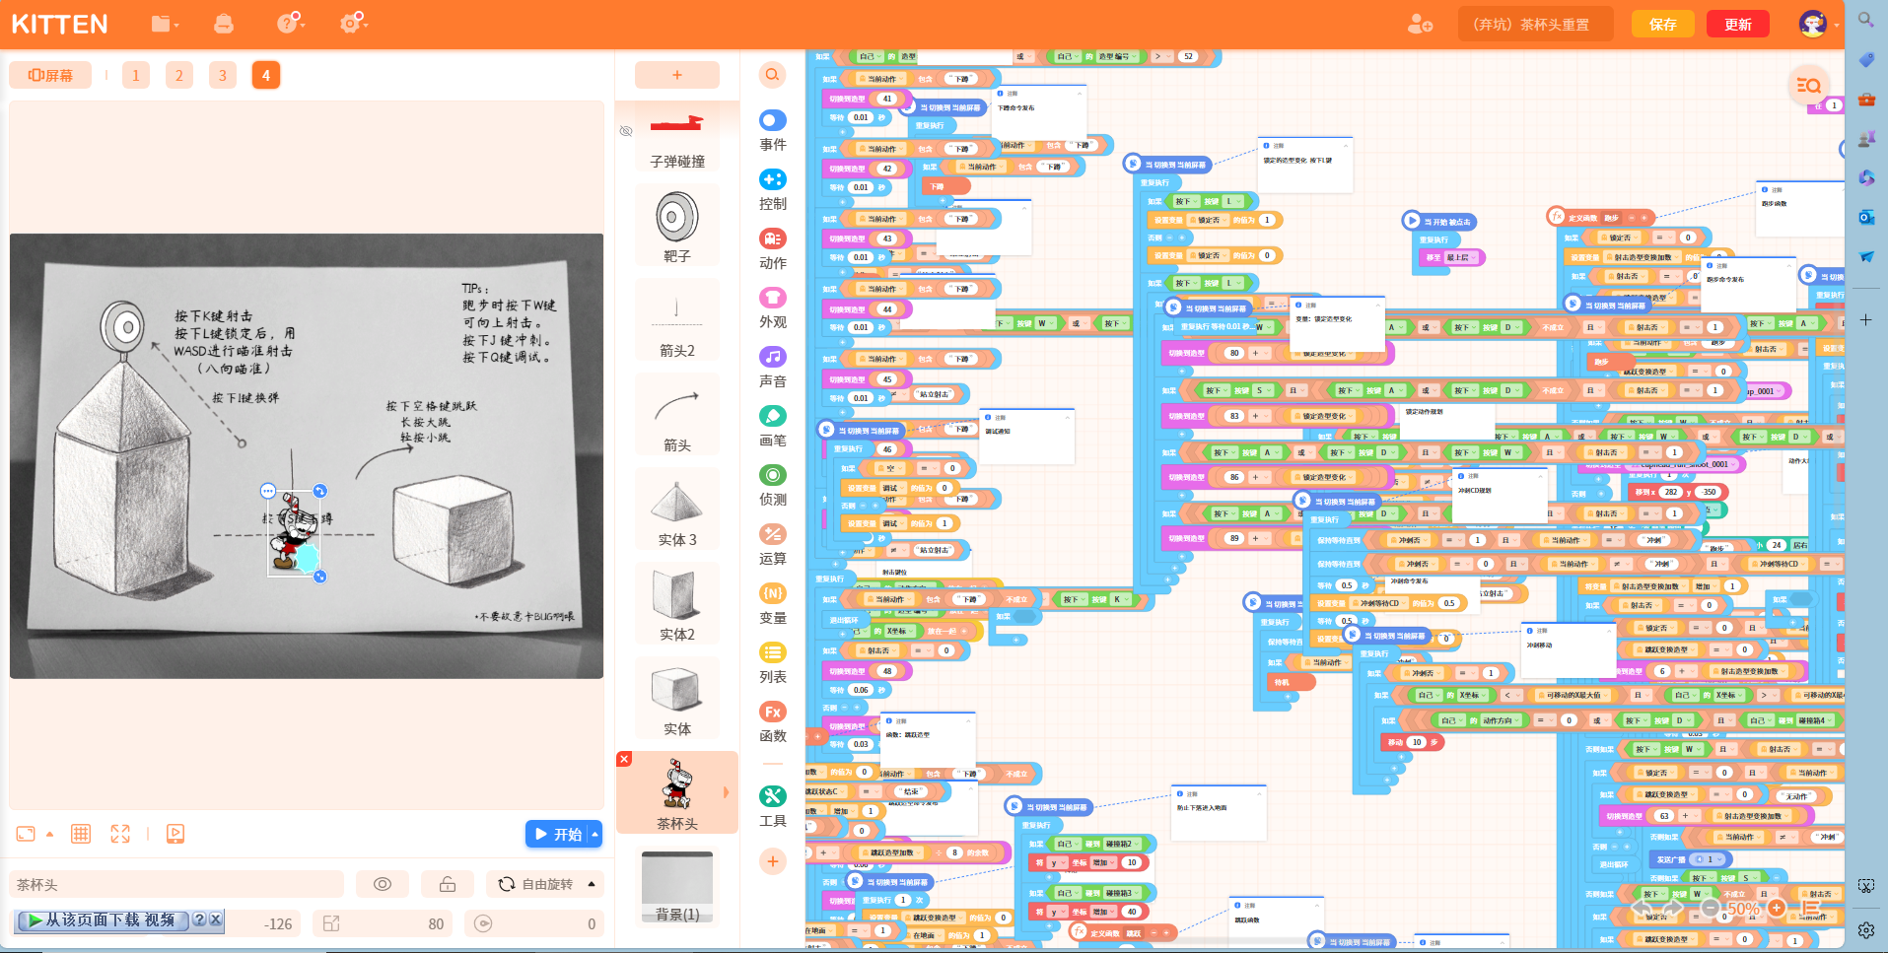Click the project name field 茶杯头重置
This screenshot has width=1888, height=953.
click(x=1536, y=24)
